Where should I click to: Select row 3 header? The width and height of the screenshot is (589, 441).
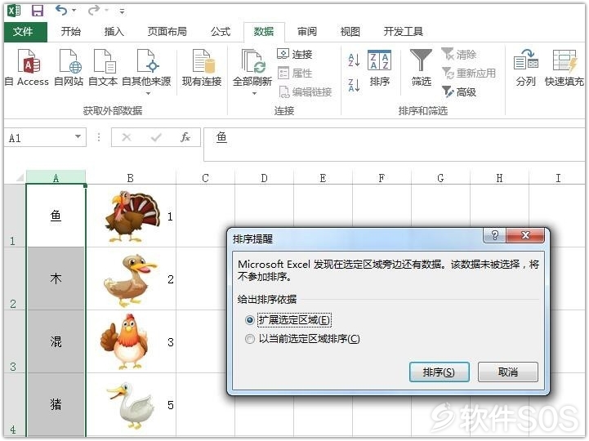(14, 341)
